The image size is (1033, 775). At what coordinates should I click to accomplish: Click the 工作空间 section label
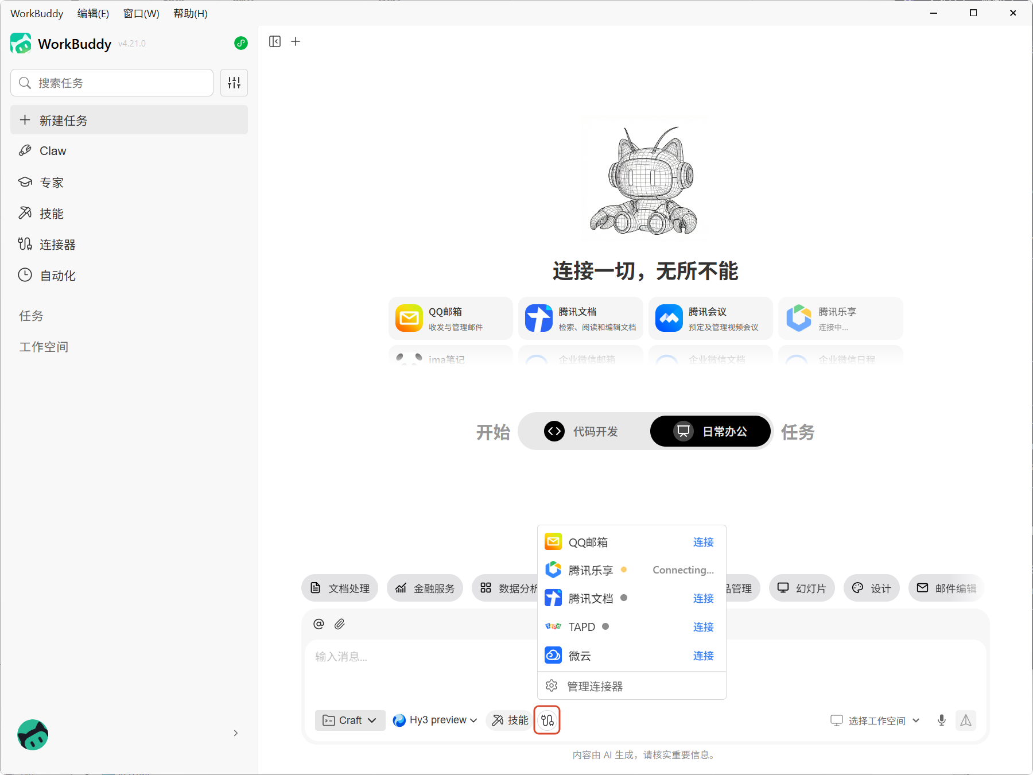[44, 347]
